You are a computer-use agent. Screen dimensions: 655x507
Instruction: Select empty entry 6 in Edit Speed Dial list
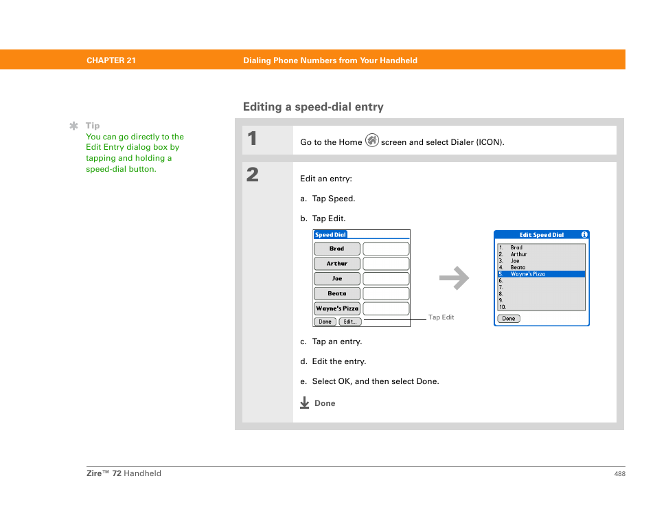pyautogui.click(x=540, y=280)
